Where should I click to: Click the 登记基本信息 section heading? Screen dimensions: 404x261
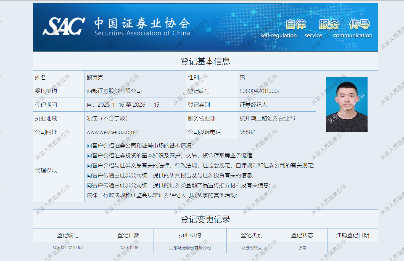205,61
